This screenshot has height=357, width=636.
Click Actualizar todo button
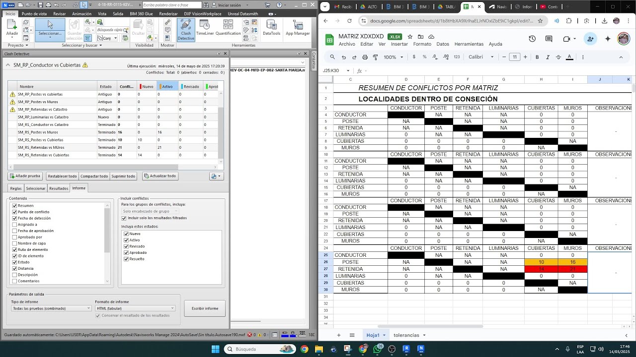click(x=160, y=176)
